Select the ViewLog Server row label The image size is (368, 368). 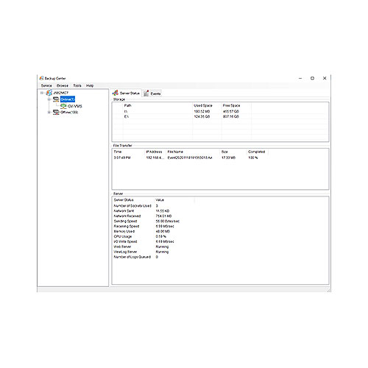click(x=125, y=252)
